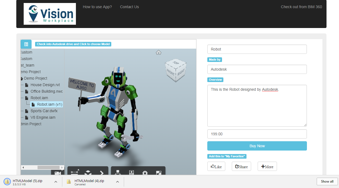Focus the 199.00 price field
The image size is (339, 188).
pyautogui.click(x=257, y=134)
